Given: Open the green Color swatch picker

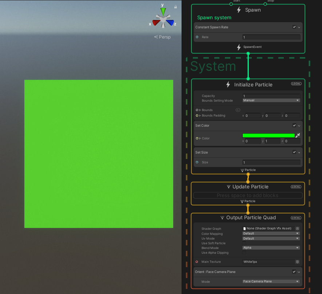Looking at the screenshot, I should tap(269, 135).
